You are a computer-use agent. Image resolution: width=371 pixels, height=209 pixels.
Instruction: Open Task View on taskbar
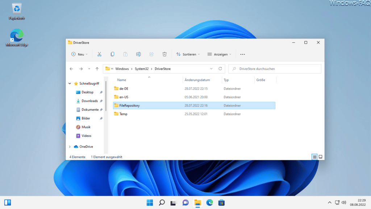pos(174,202)
